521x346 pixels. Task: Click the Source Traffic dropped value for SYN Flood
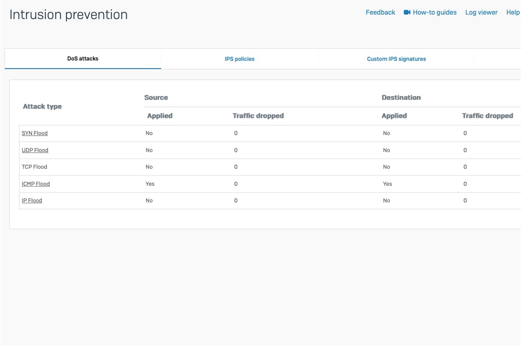tap(236, 133)
